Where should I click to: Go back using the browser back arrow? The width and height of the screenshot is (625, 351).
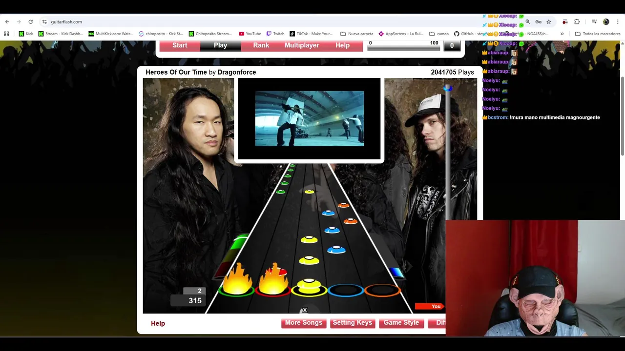point(7,21)
